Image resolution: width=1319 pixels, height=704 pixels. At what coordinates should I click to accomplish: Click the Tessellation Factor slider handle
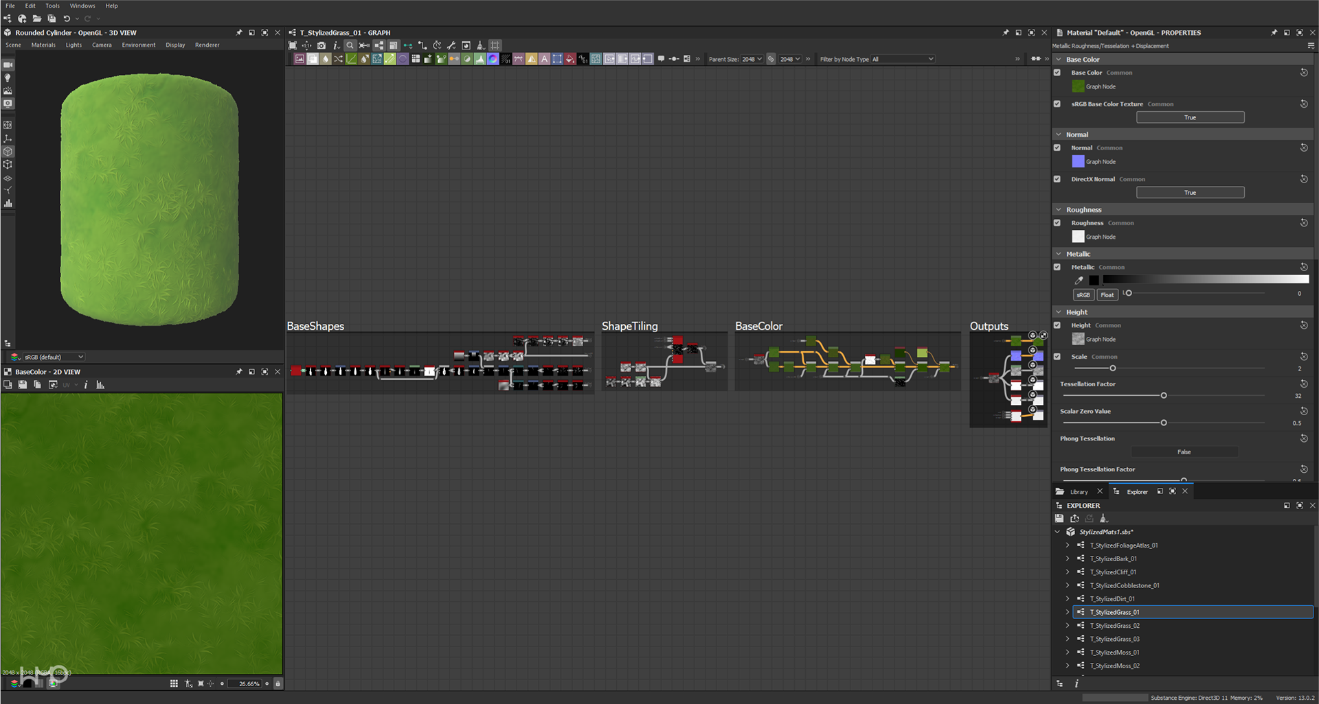click(x=1164, y=396)
